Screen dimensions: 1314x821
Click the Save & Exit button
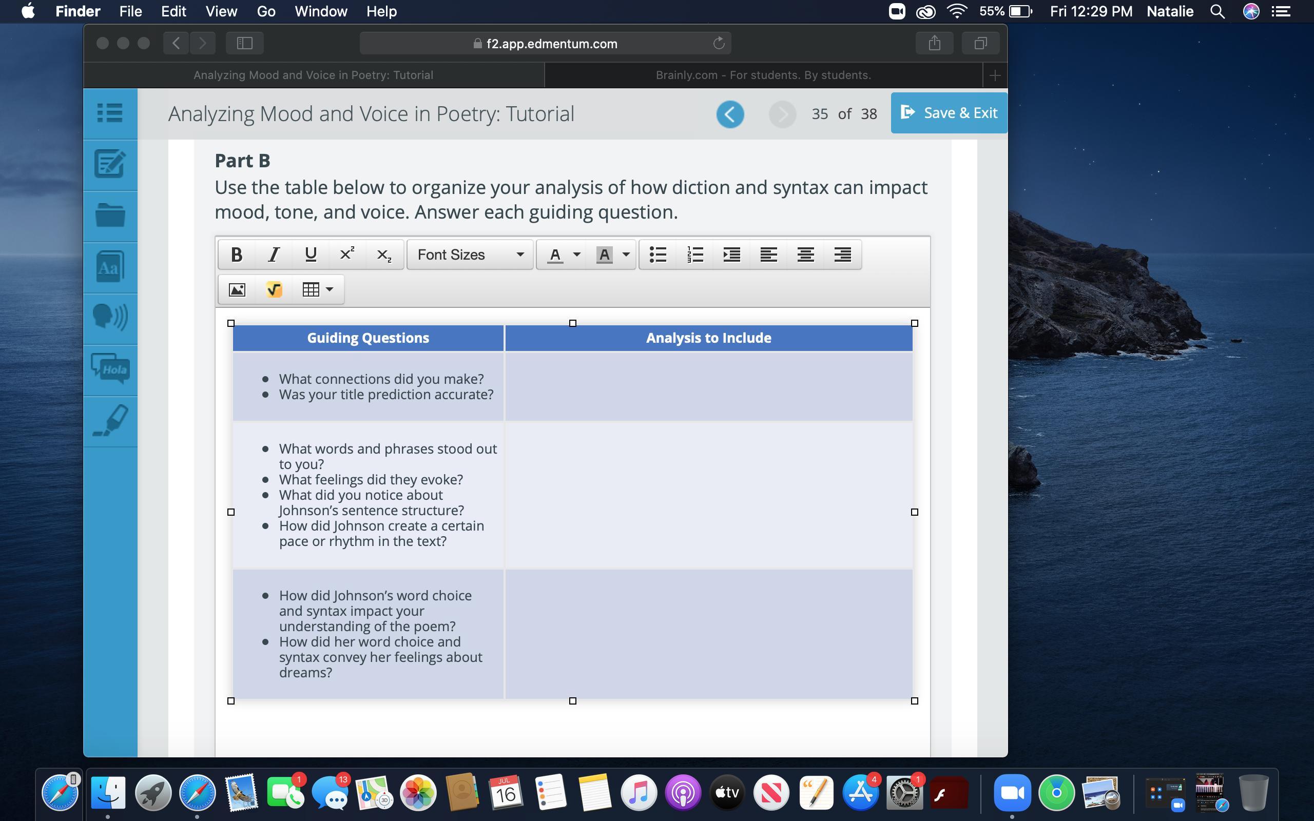(x=949, y=113)
